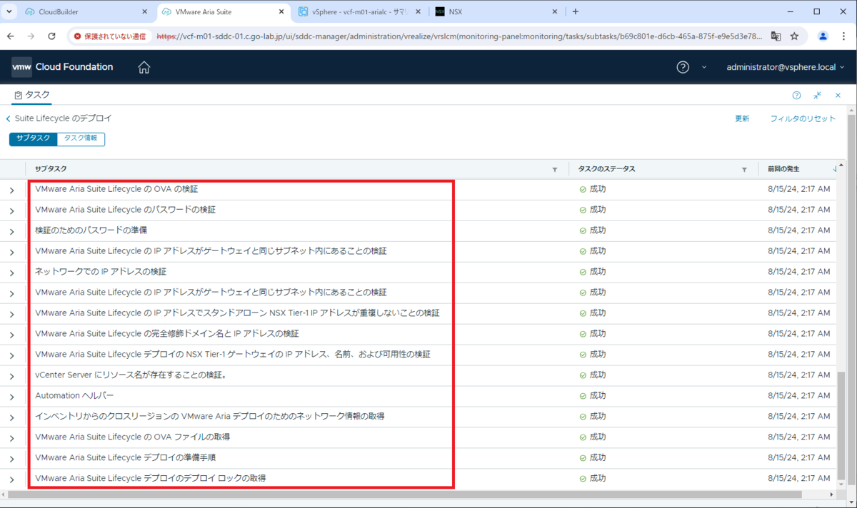Expand the 検証のためのパスワードの準備 row
857x508 pixels.
12,231
